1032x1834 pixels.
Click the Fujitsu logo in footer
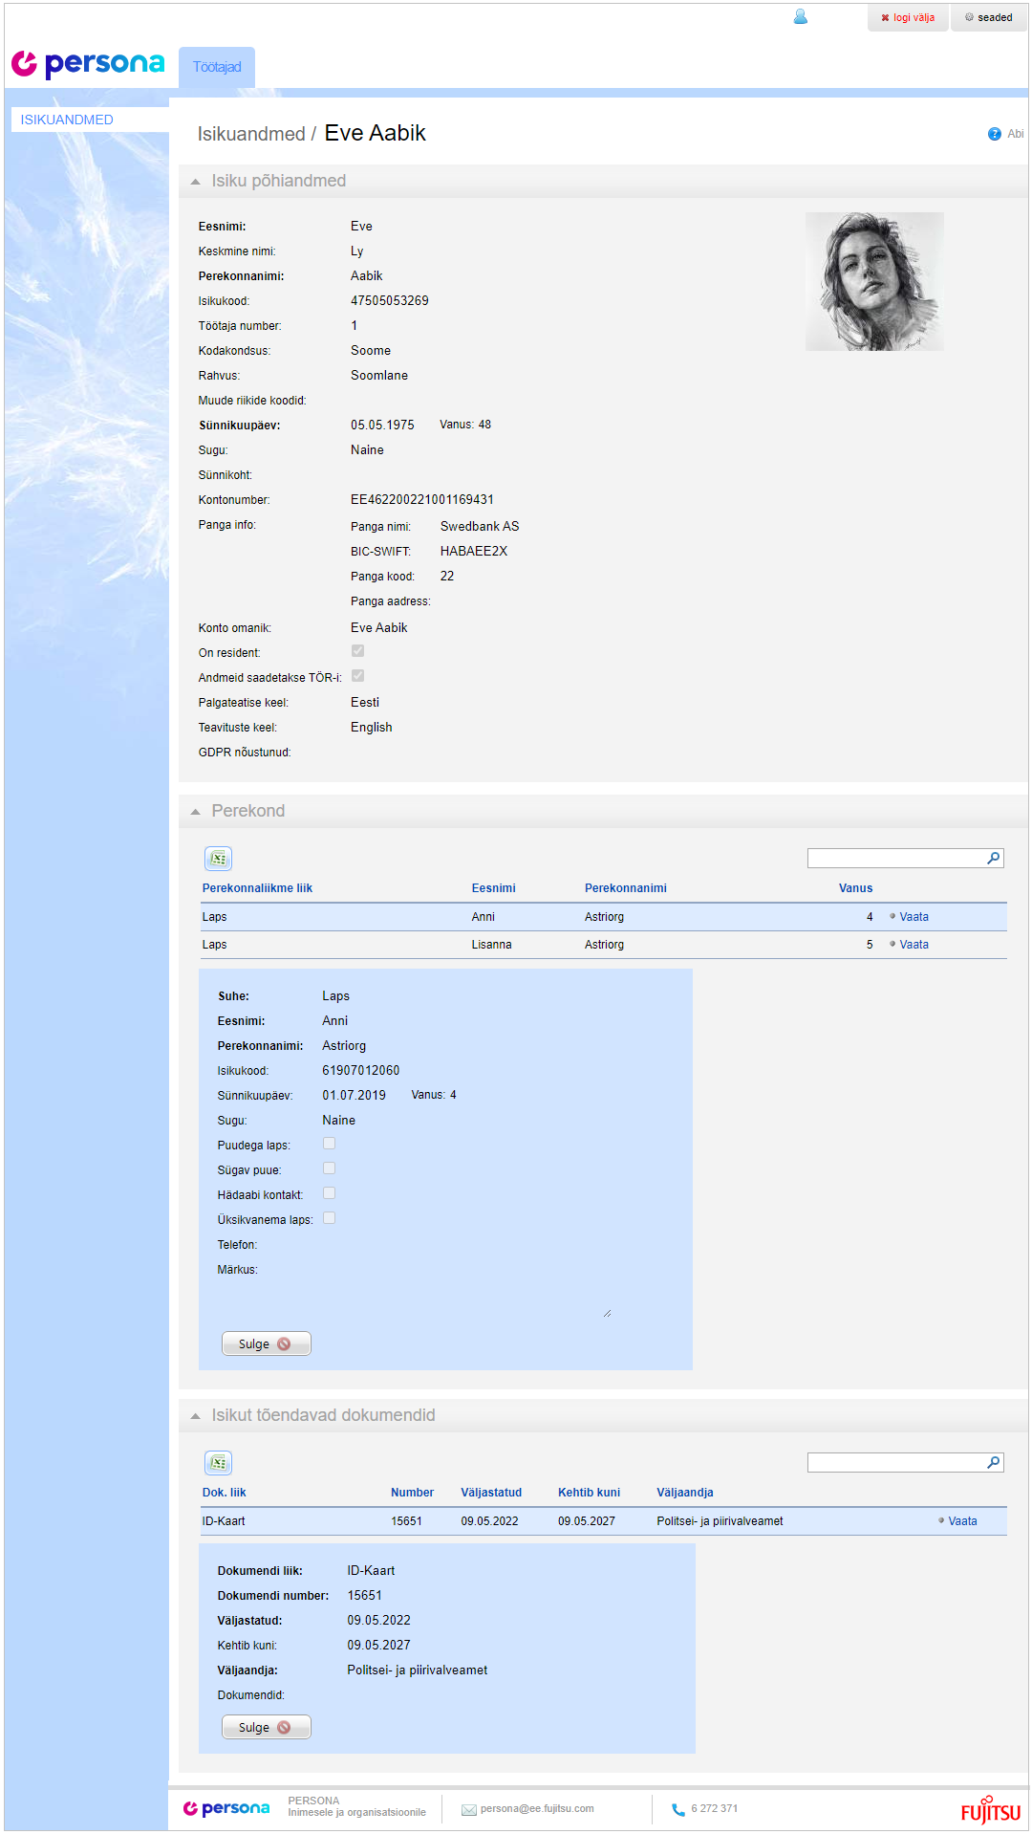pos(990,1810)
